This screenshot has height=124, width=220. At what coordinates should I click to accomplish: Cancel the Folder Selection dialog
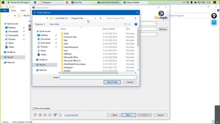(x=130, y=82)
